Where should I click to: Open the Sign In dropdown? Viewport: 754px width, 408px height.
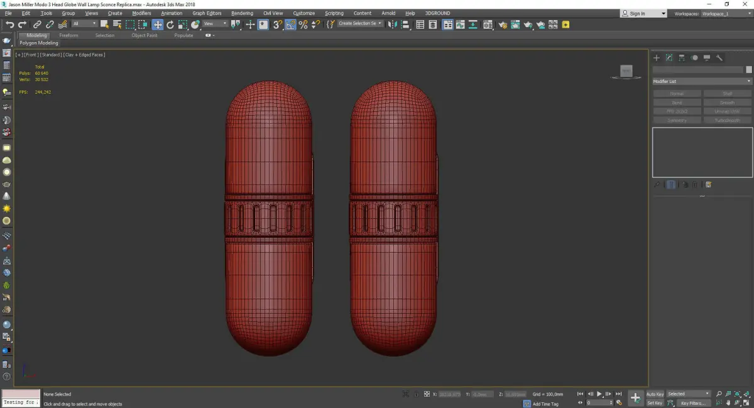coord(643,13)
